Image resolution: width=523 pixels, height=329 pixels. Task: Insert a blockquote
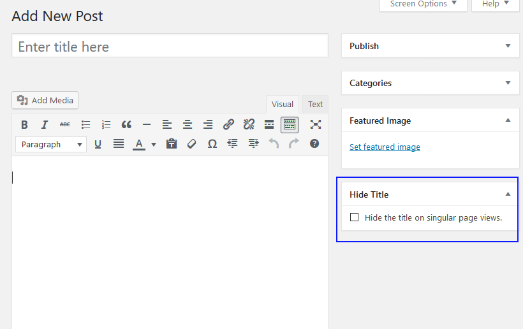(x=126, y=125)
